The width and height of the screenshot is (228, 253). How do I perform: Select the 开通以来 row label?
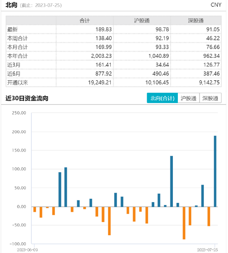coord(17,82)
